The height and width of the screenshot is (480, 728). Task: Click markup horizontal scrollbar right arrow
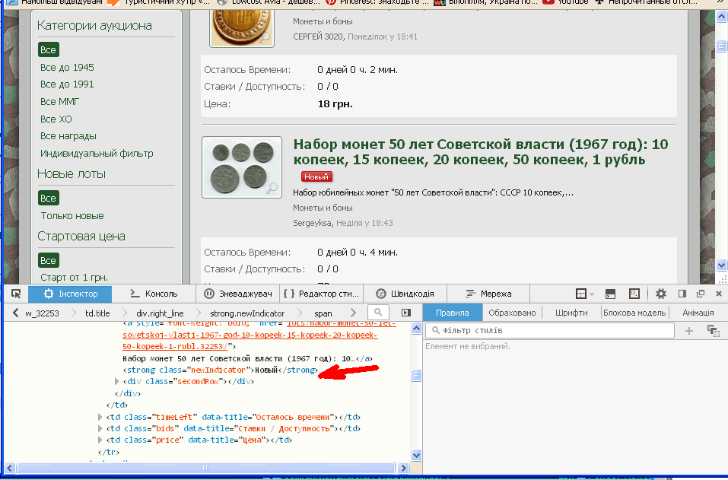[403, 468]
